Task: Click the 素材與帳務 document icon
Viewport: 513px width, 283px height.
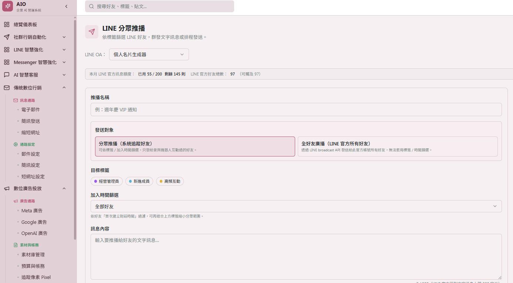Action: [x=16, y=245]
